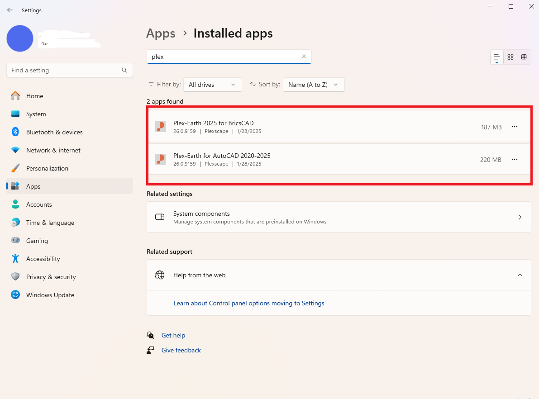Open Home settings page
Image resolution: width=539 pixels, height=399 pixels.
point(69,96)
